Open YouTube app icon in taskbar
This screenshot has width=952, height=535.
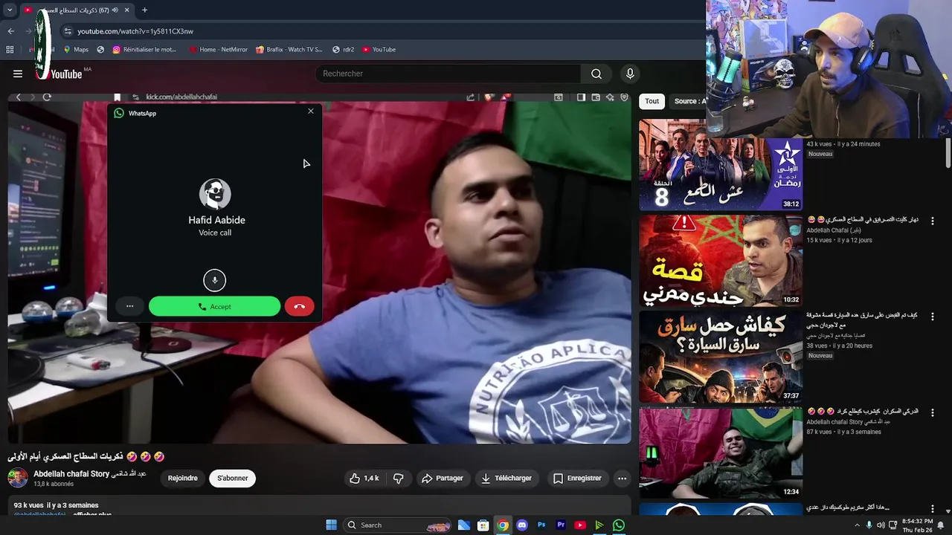point(580,525)
